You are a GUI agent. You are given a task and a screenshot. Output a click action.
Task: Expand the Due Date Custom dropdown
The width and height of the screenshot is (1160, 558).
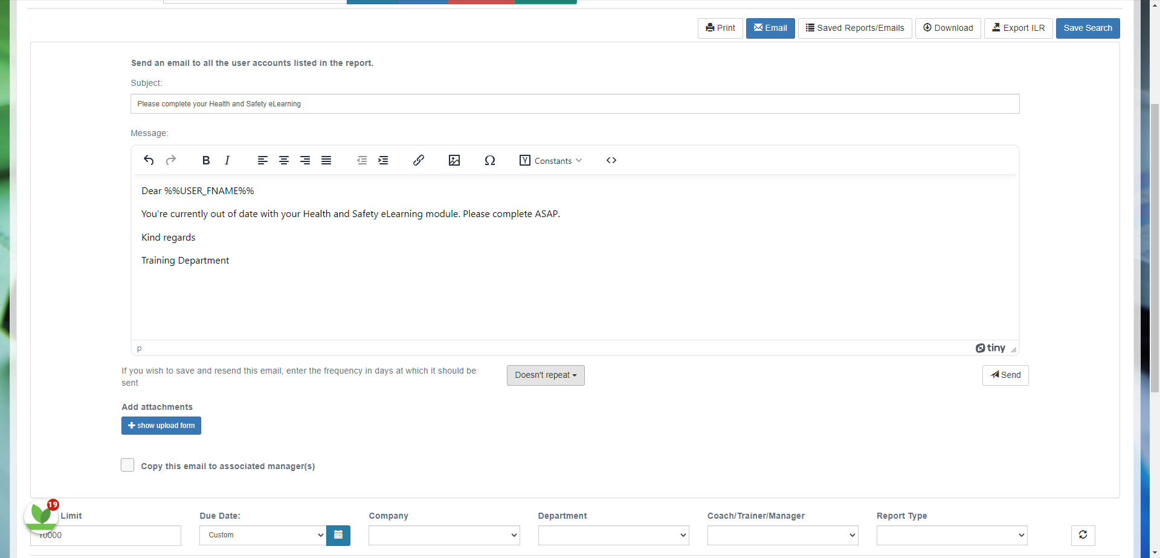pyautogui.click(x=263, y=535)
